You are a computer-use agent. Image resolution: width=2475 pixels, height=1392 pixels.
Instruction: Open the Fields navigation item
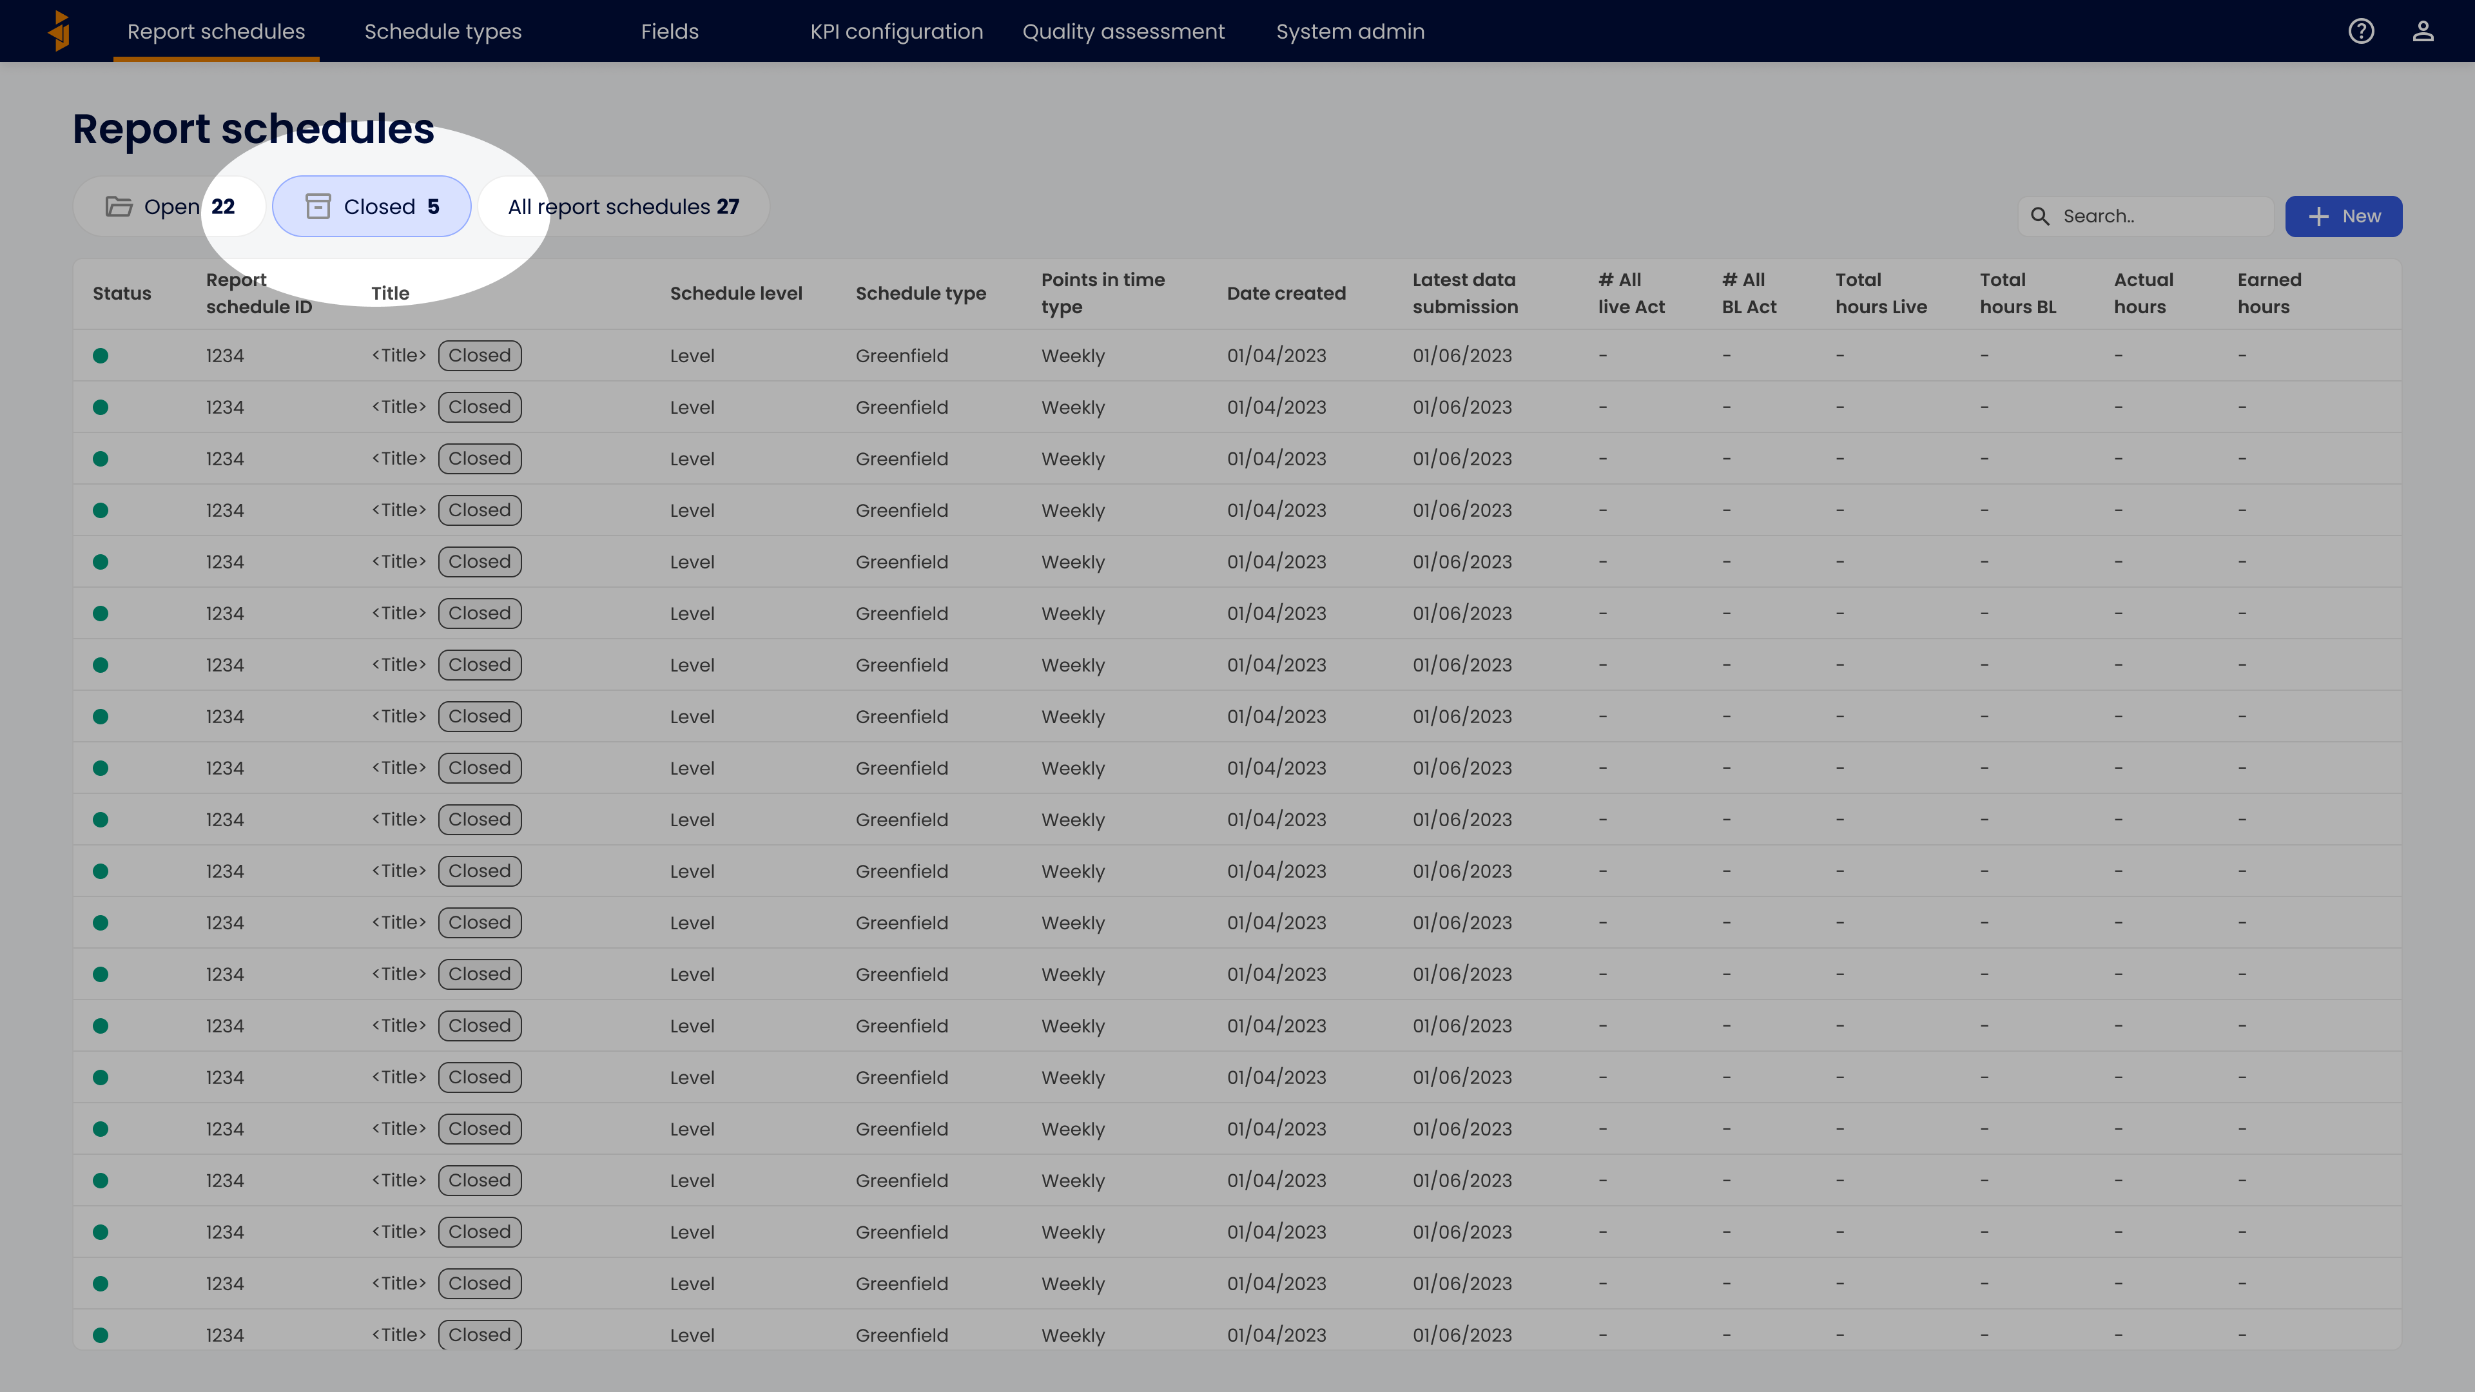(670, 31)
